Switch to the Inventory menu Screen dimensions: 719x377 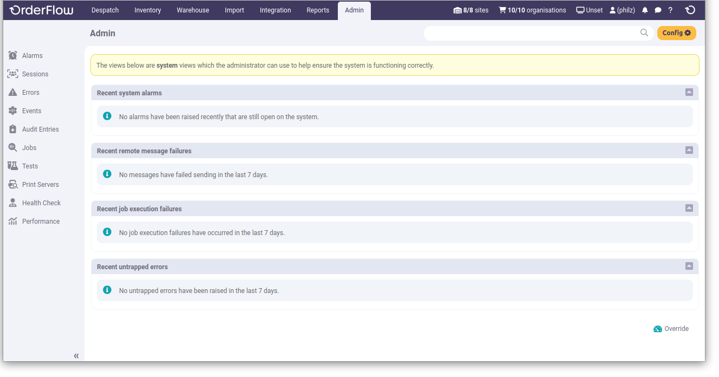pyautogui.click(x=147, y=10)
